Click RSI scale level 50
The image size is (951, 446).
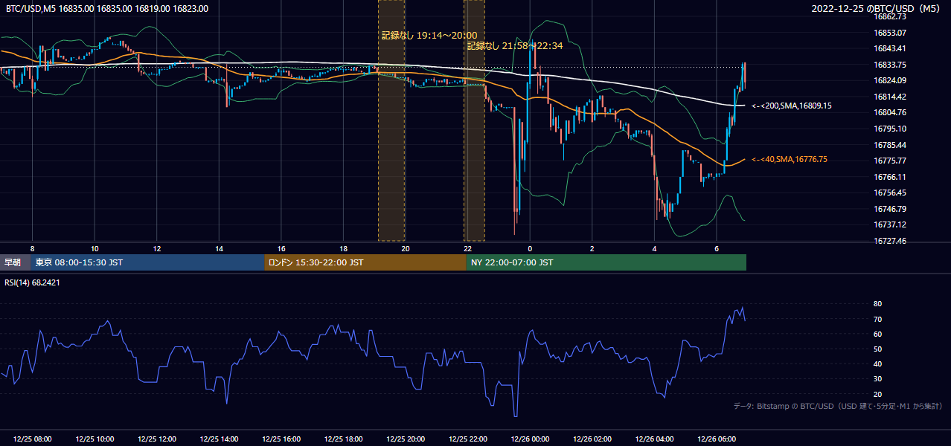pyautogui.click(x=877, y=349)
